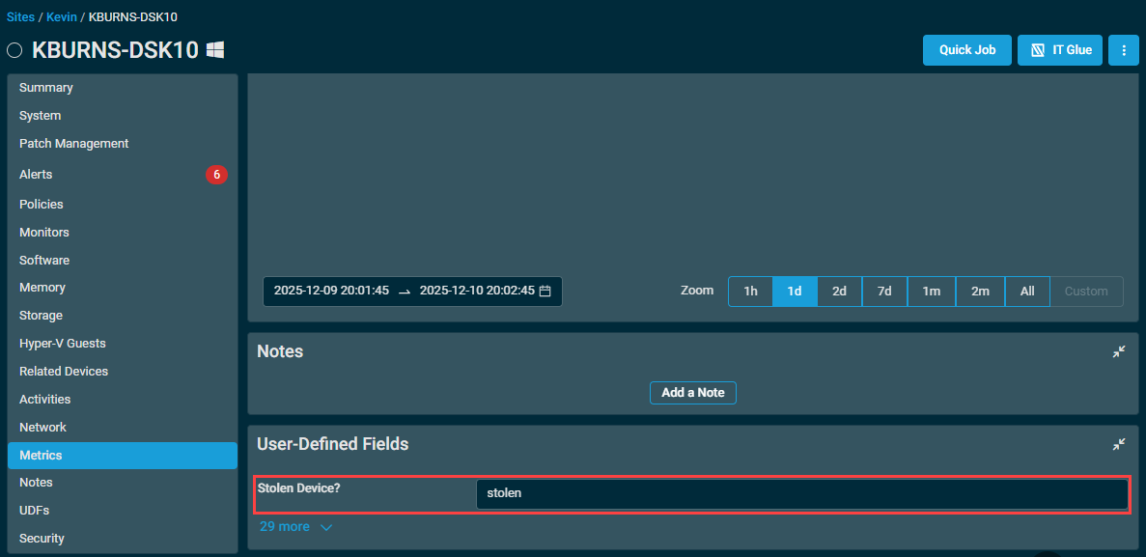
Task: Collapse the User-Defined Fields panel
Action: tap(1119, 444)
